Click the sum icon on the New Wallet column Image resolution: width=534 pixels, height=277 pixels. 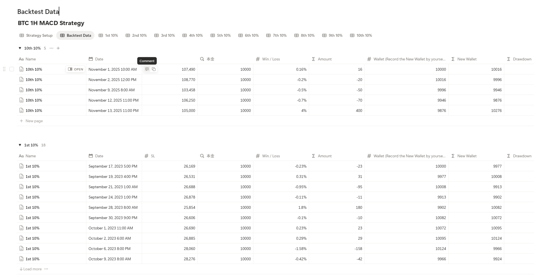(453, 59)
